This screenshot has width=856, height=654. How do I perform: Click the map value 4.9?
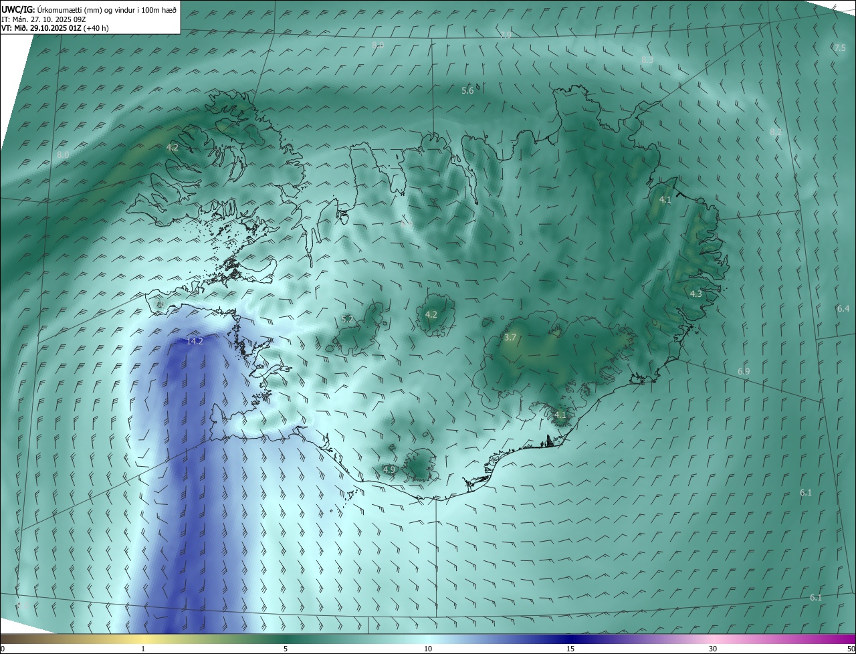tap(389, 470)
